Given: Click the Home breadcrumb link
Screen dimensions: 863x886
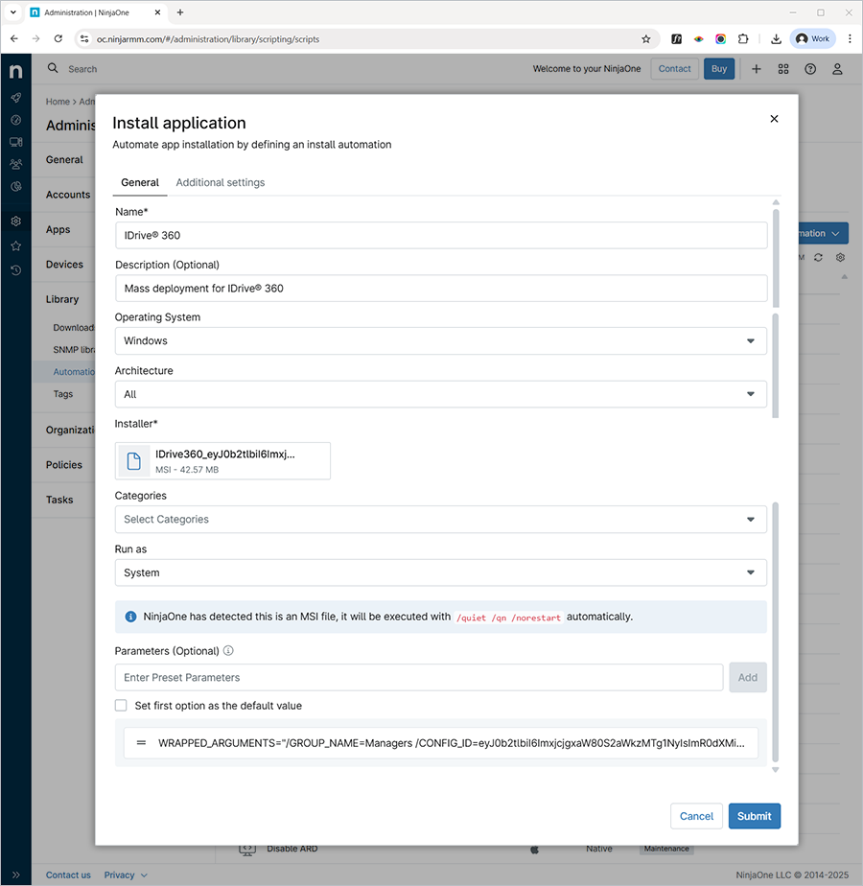Looking at the screenshot, I should click(58, 102).
